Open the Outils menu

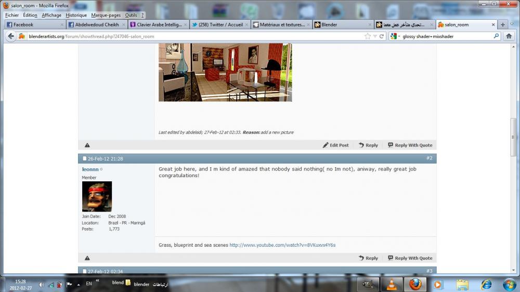131,15
